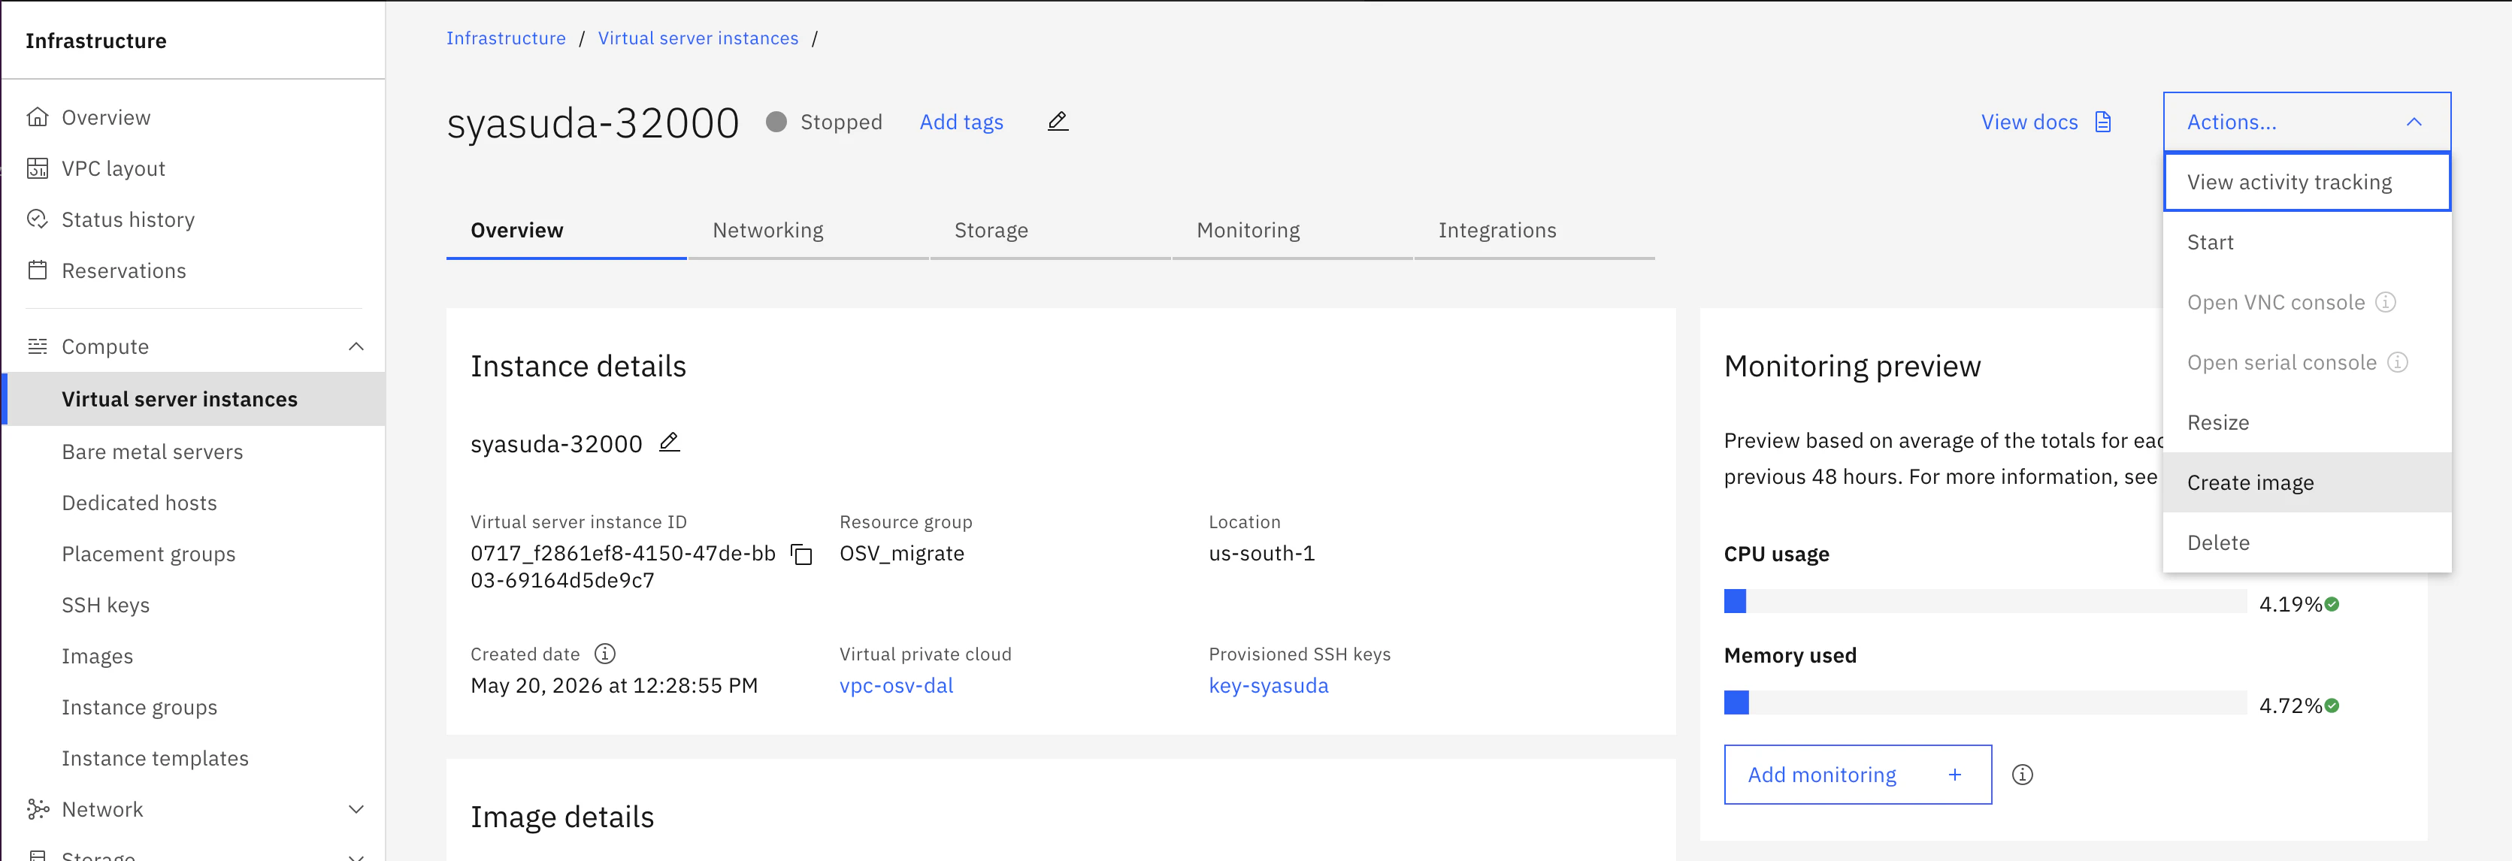Click the Add tags link

coord(961,122)
